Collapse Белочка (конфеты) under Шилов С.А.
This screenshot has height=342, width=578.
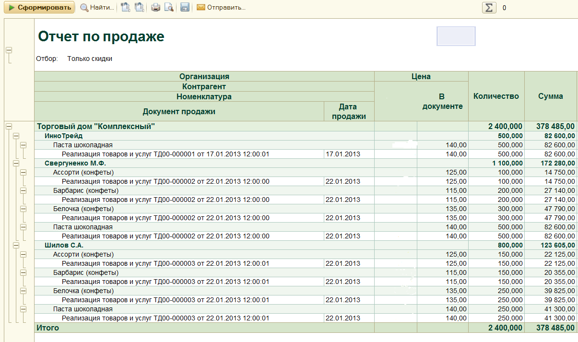23,291
